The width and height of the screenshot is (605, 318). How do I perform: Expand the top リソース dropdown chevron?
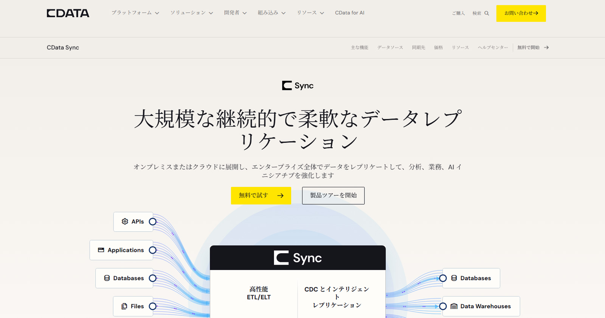(322, 13)
